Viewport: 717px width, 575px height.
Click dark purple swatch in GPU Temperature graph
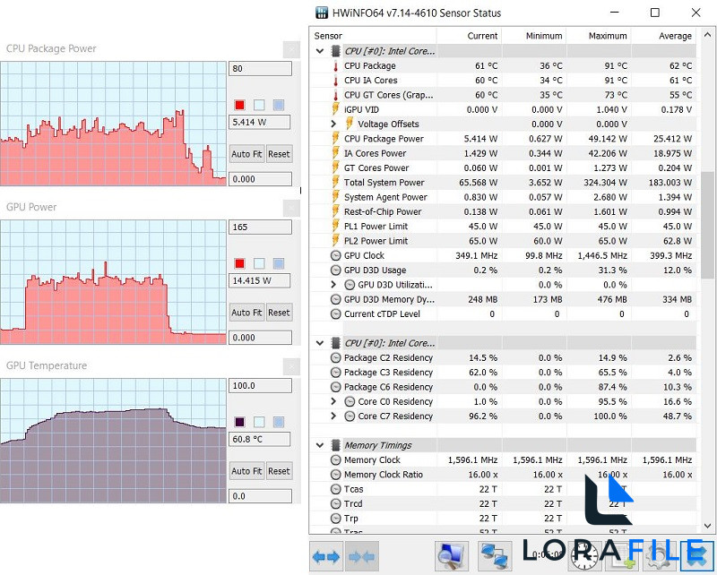coord(239,423)
